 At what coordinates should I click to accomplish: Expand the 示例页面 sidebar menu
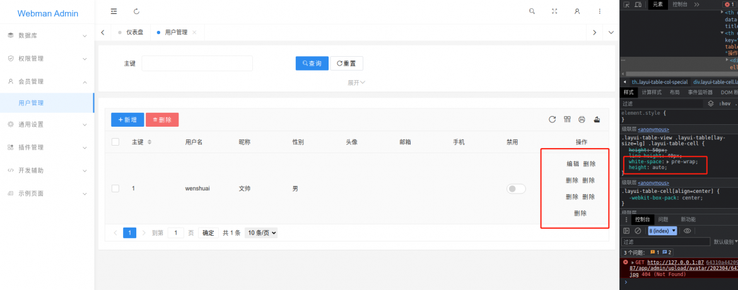click(47, 194)
